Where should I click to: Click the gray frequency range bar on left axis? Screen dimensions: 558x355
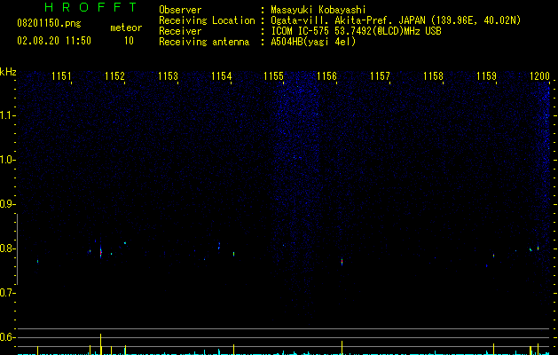(17, 249)
